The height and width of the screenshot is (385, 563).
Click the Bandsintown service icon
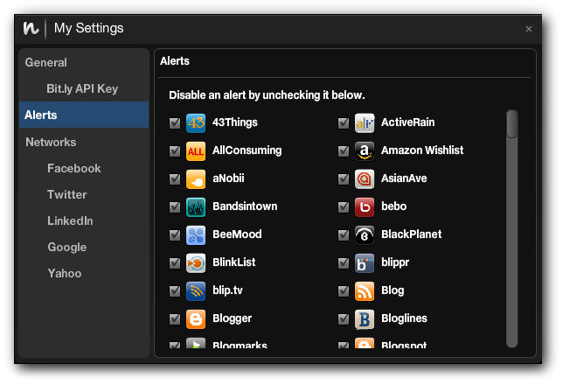pyautogui.click(x=196, y=207)
